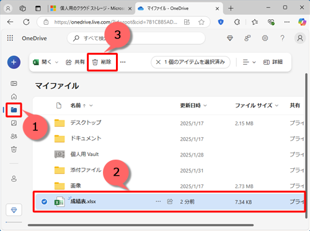This screenshot has width=310, height=231.
Task: Expand the 開く open dropdown arrow
Action: point(56,62)
